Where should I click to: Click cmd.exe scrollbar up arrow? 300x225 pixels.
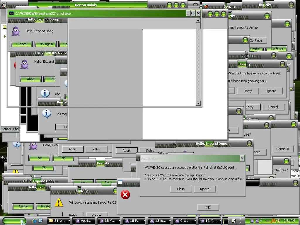198,20
